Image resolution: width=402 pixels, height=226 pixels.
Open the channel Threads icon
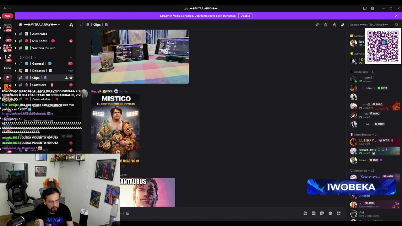317,24
